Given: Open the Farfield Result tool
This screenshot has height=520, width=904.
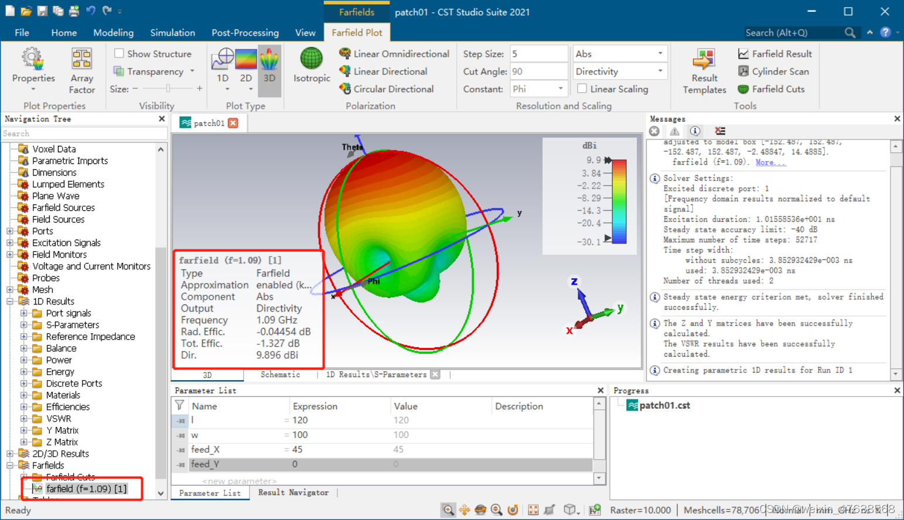Looking at the screenshot, I should click(x=775, y=54).
